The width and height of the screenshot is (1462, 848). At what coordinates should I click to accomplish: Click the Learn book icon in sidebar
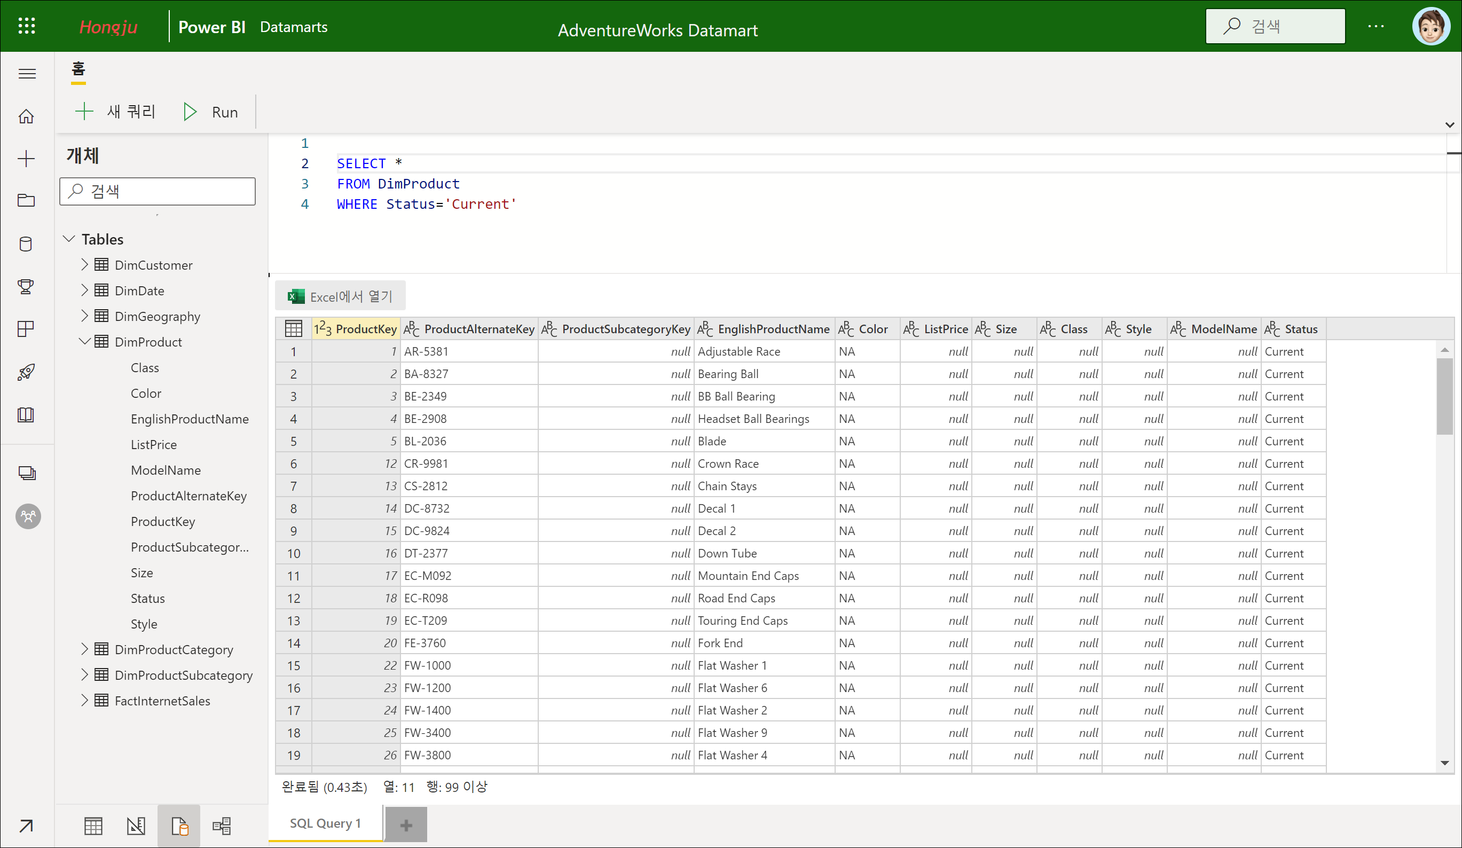pos(26,415)
